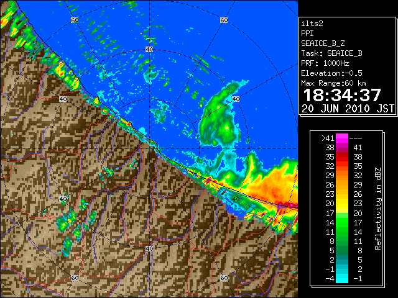
Task: Pick the bright green 14 dBZ legend band
Action: point(342,222)
